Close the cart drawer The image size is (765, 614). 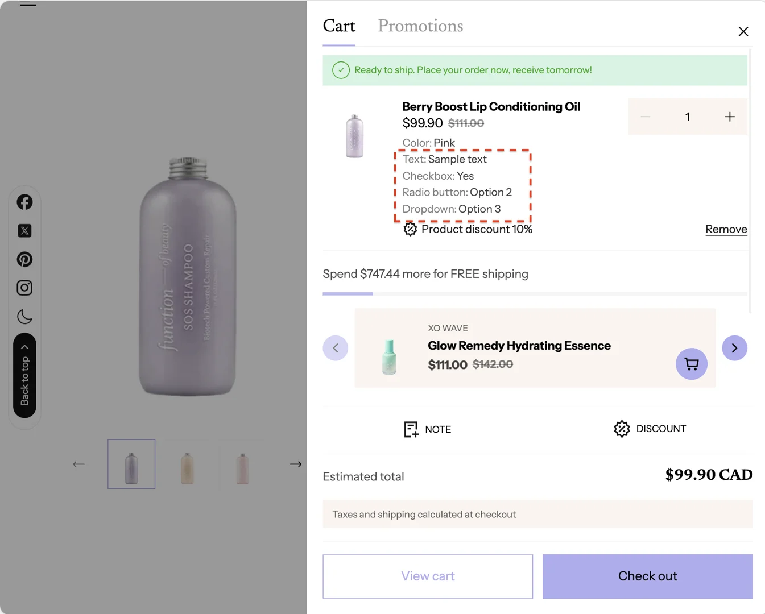tap(743, 32)
